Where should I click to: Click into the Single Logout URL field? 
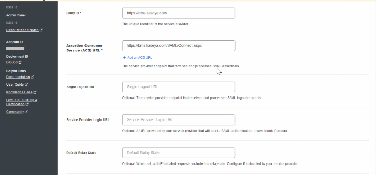(178, 87)
